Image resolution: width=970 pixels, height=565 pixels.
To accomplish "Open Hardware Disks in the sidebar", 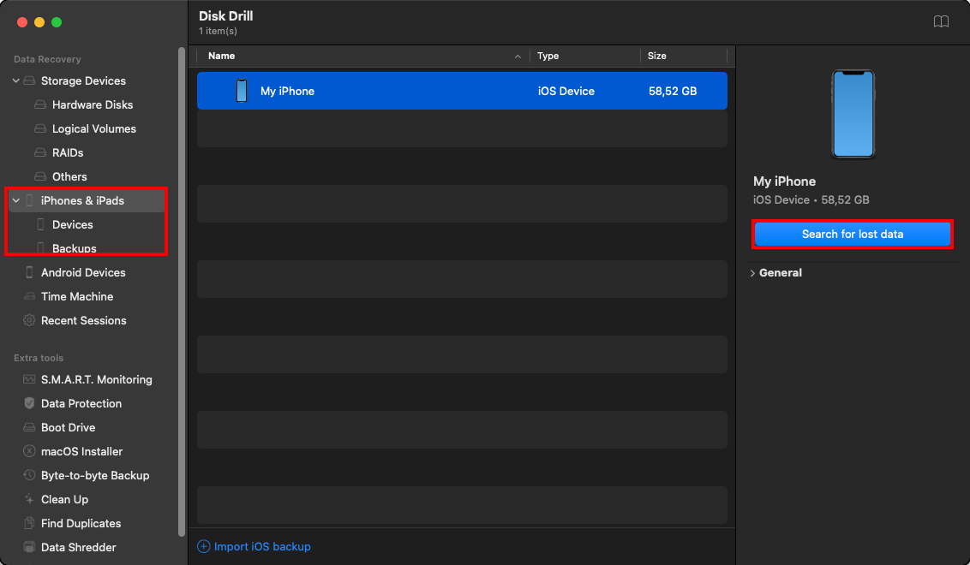I will coord(93,104).
